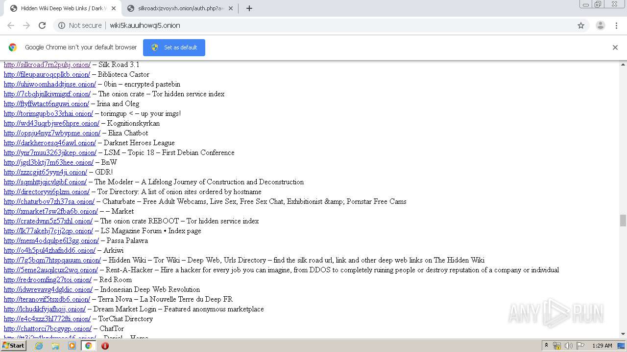Click the scrollbar down arrow
The image size is (627, 352).
(623, 334)
